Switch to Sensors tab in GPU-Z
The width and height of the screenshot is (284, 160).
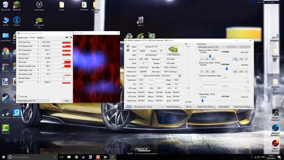click(x=32, y=38)
